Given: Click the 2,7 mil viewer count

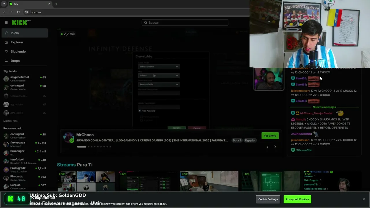Looking at the screenshot, I should [68, 34].
